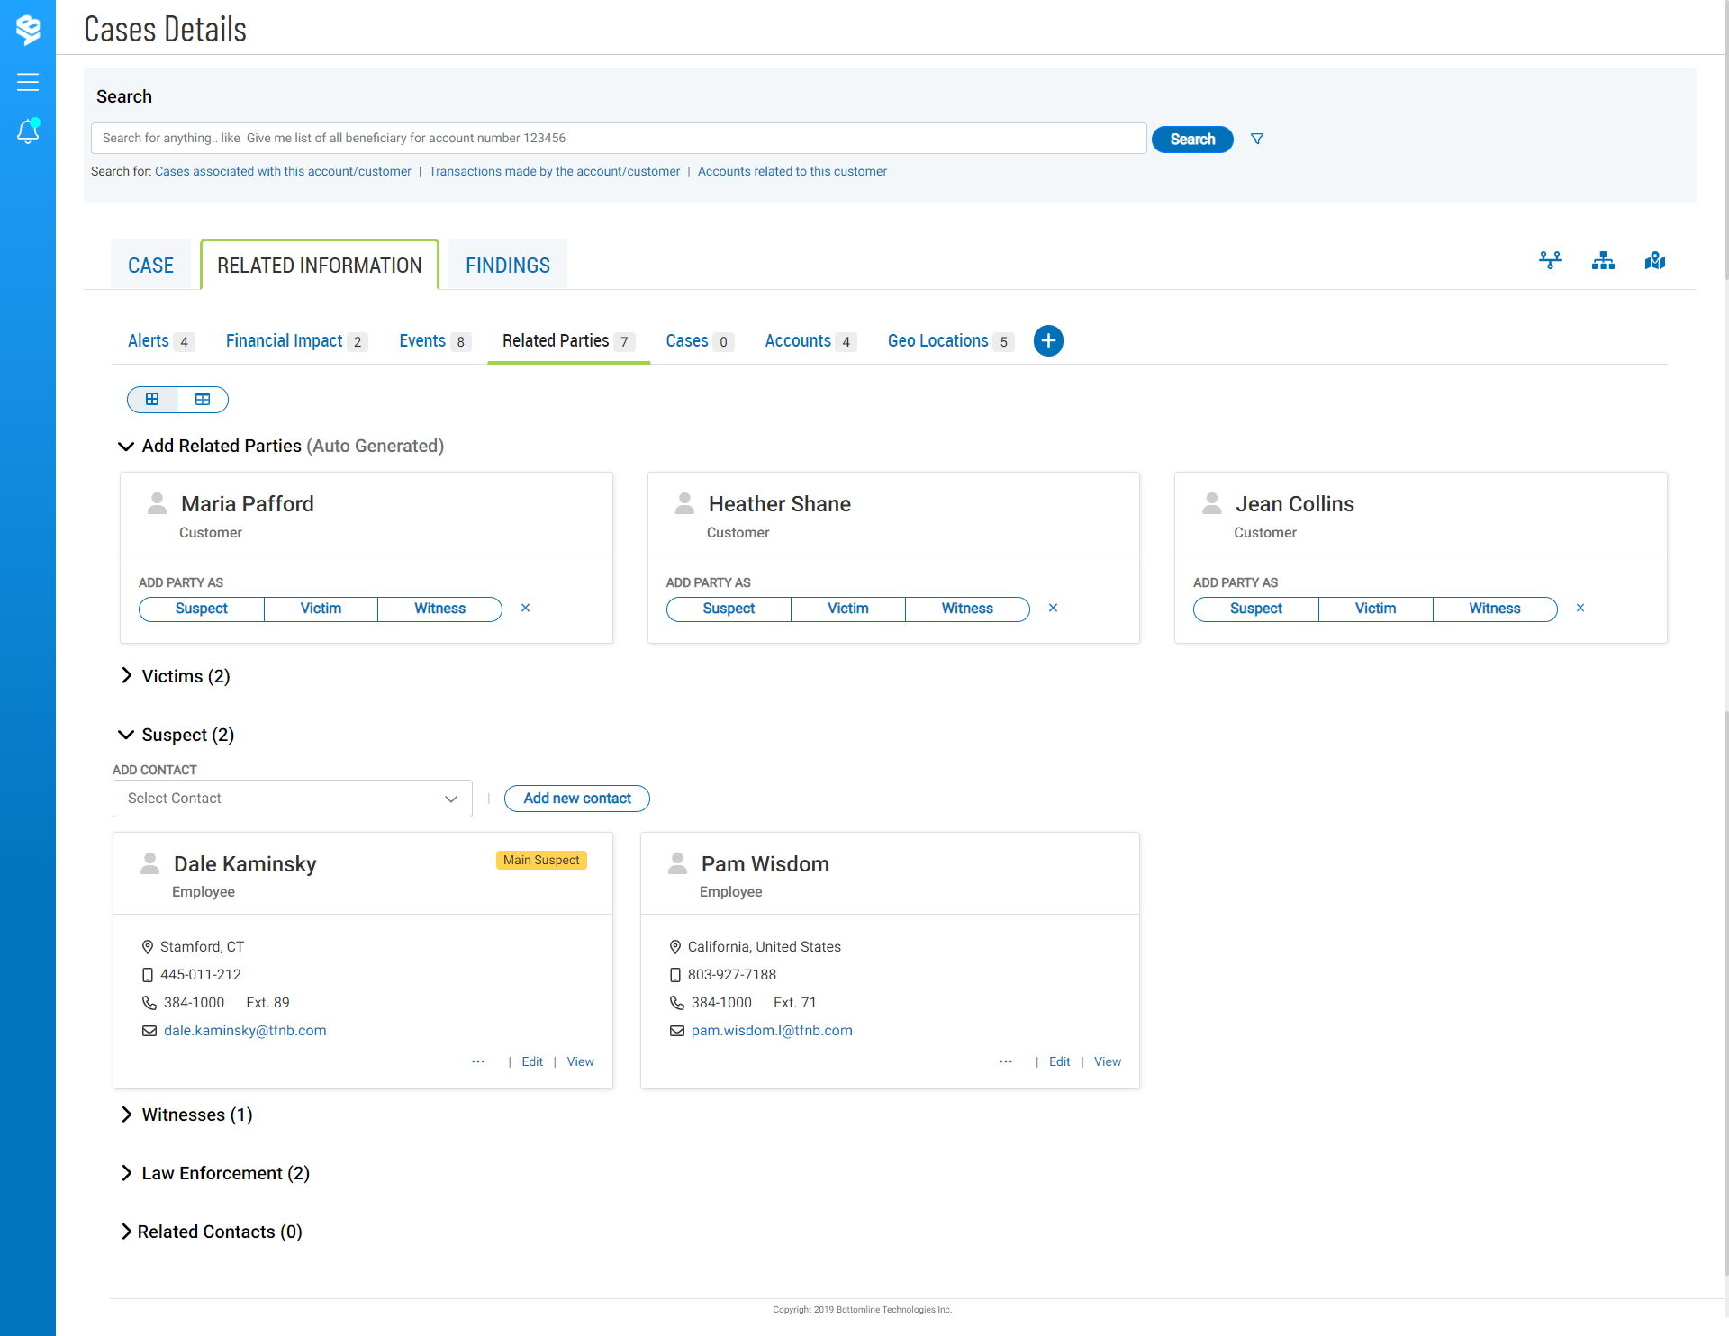Click into the search input field
Screen dimensions: 1729x1336
click(x=618, y=138)
